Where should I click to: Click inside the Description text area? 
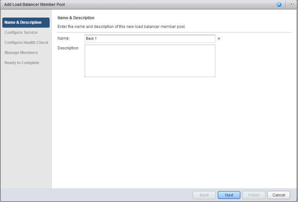[x=150, y=61]
